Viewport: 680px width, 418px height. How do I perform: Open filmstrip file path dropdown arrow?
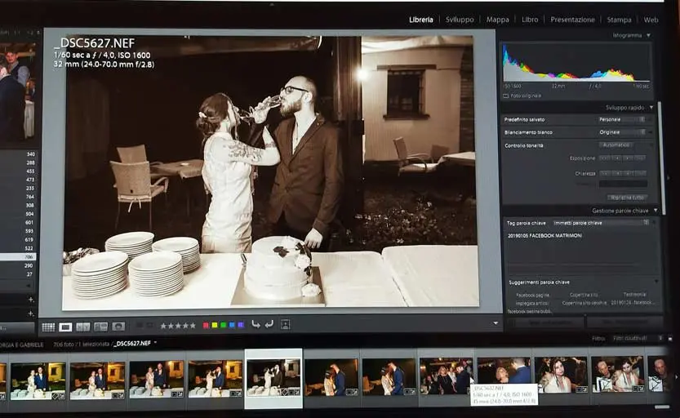coord(155,343)
